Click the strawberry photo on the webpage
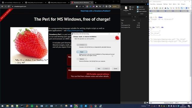The image size is (192, 108). (29, 46)
